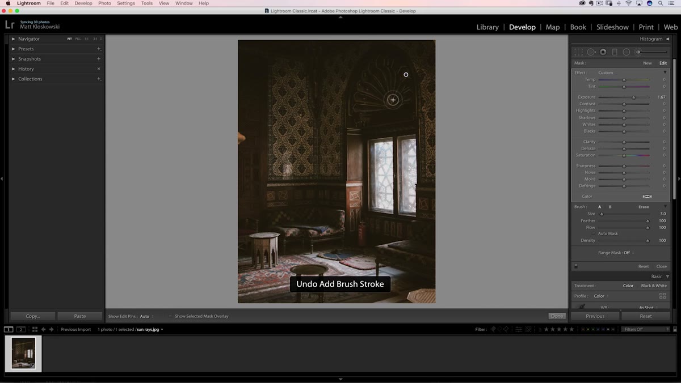Expand the Histogram panel
The height and width of the screenshot is (383, 681).
point(667,39)
